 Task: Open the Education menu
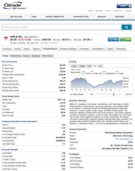(120, 17)
